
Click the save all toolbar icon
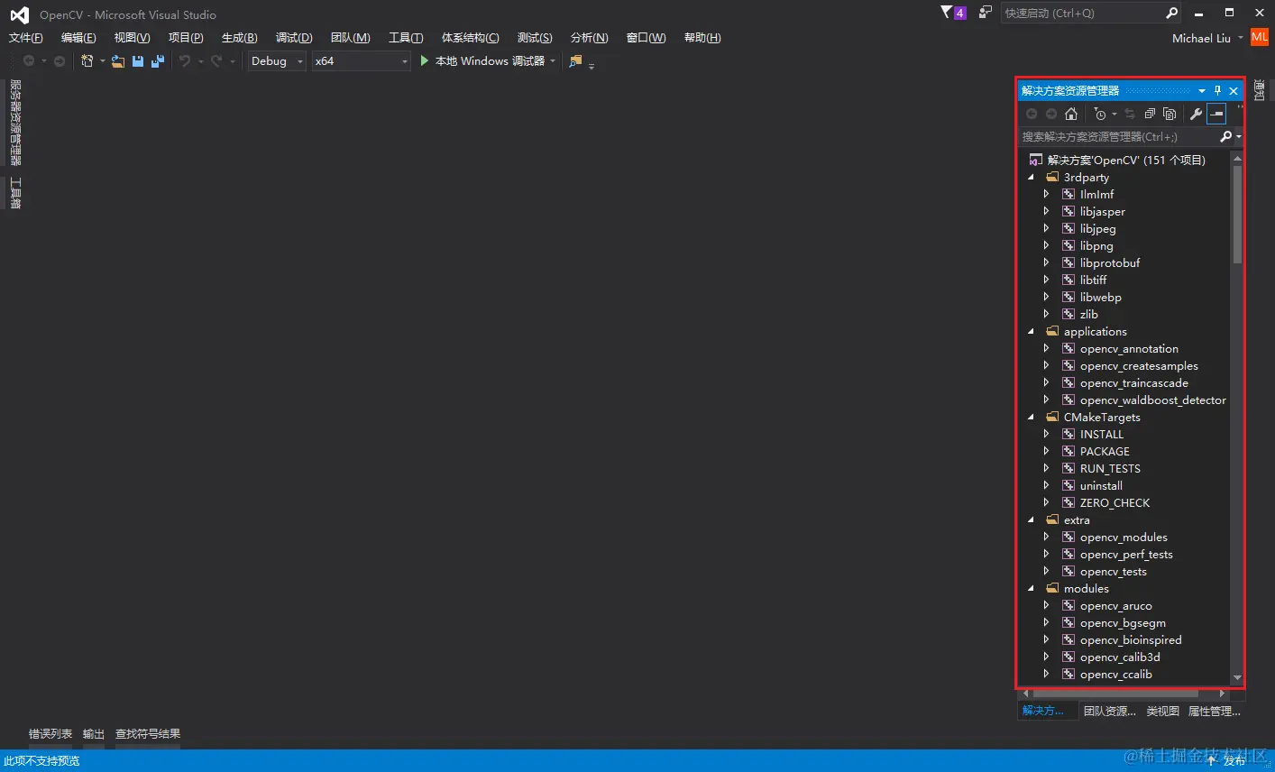coord(158,61)
